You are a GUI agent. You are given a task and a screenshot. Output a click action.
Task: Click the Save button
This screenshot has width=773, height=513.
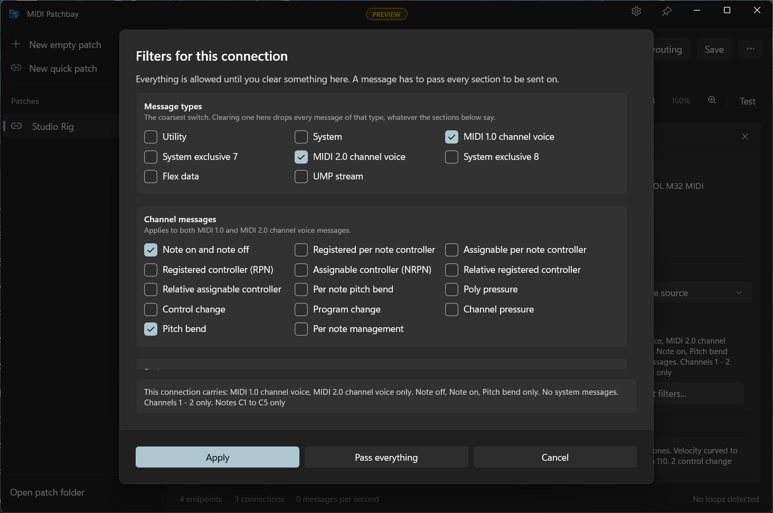(714, 49)
